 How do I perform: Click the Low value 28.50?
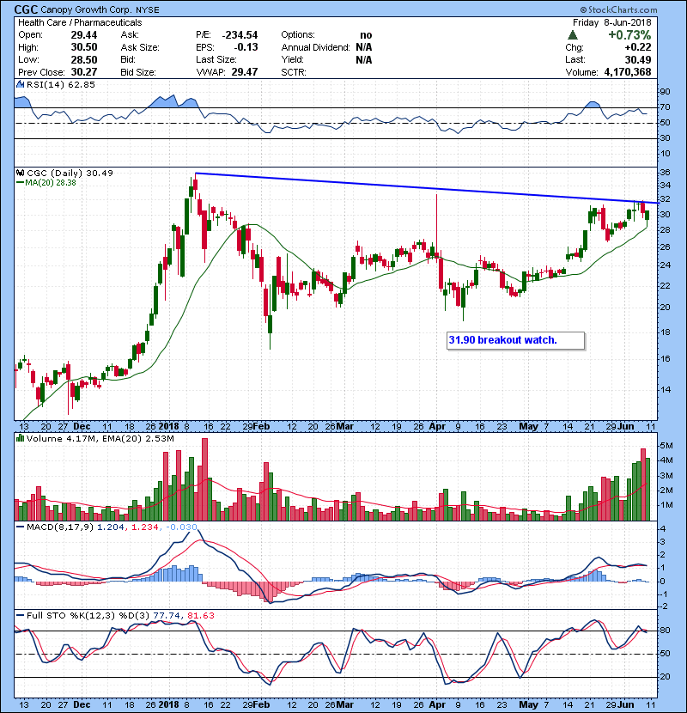84,60
